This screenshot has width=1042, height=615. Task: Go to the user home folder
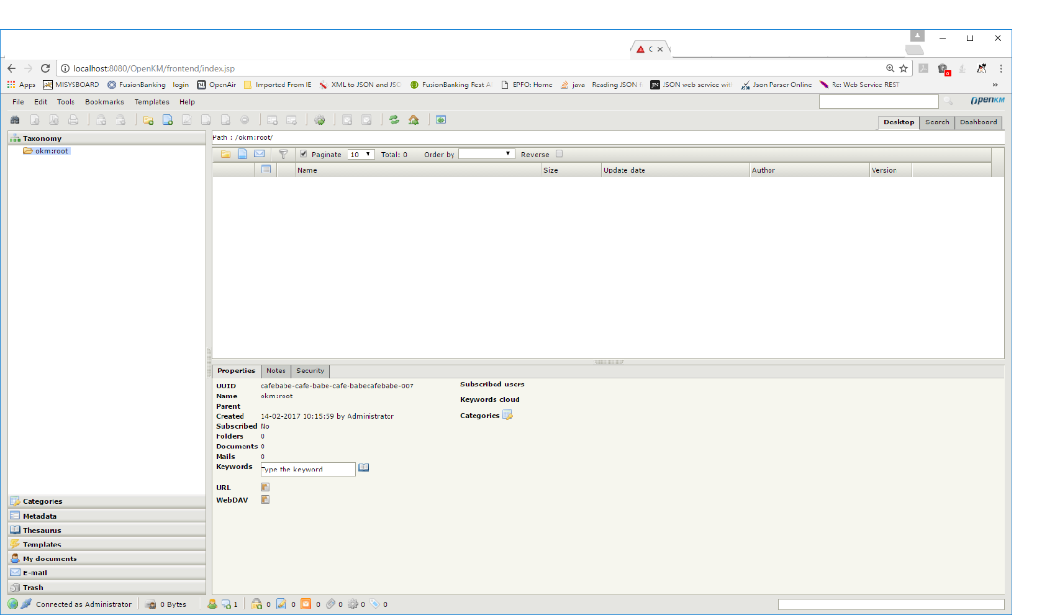[x=414, y=119]
